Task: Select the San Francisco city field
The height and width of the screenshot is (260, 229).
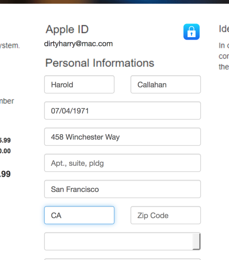Action: tap(122, 189)
